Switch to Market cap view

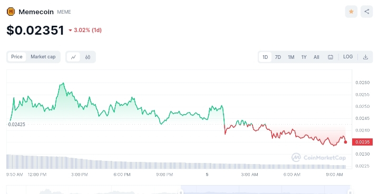point(43,57)
